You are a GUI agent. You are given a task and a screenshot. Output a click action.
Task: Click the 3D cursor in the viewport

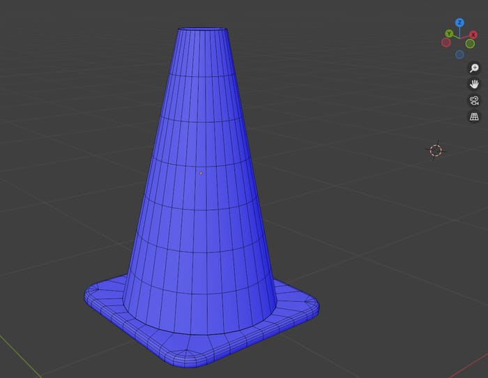pyautogui.click(x=436, y=151)
